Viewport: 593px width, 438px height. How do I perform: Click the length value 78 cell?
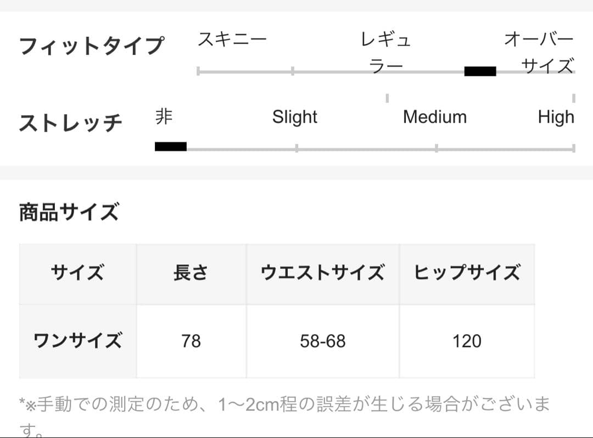[x=191, y=341]
